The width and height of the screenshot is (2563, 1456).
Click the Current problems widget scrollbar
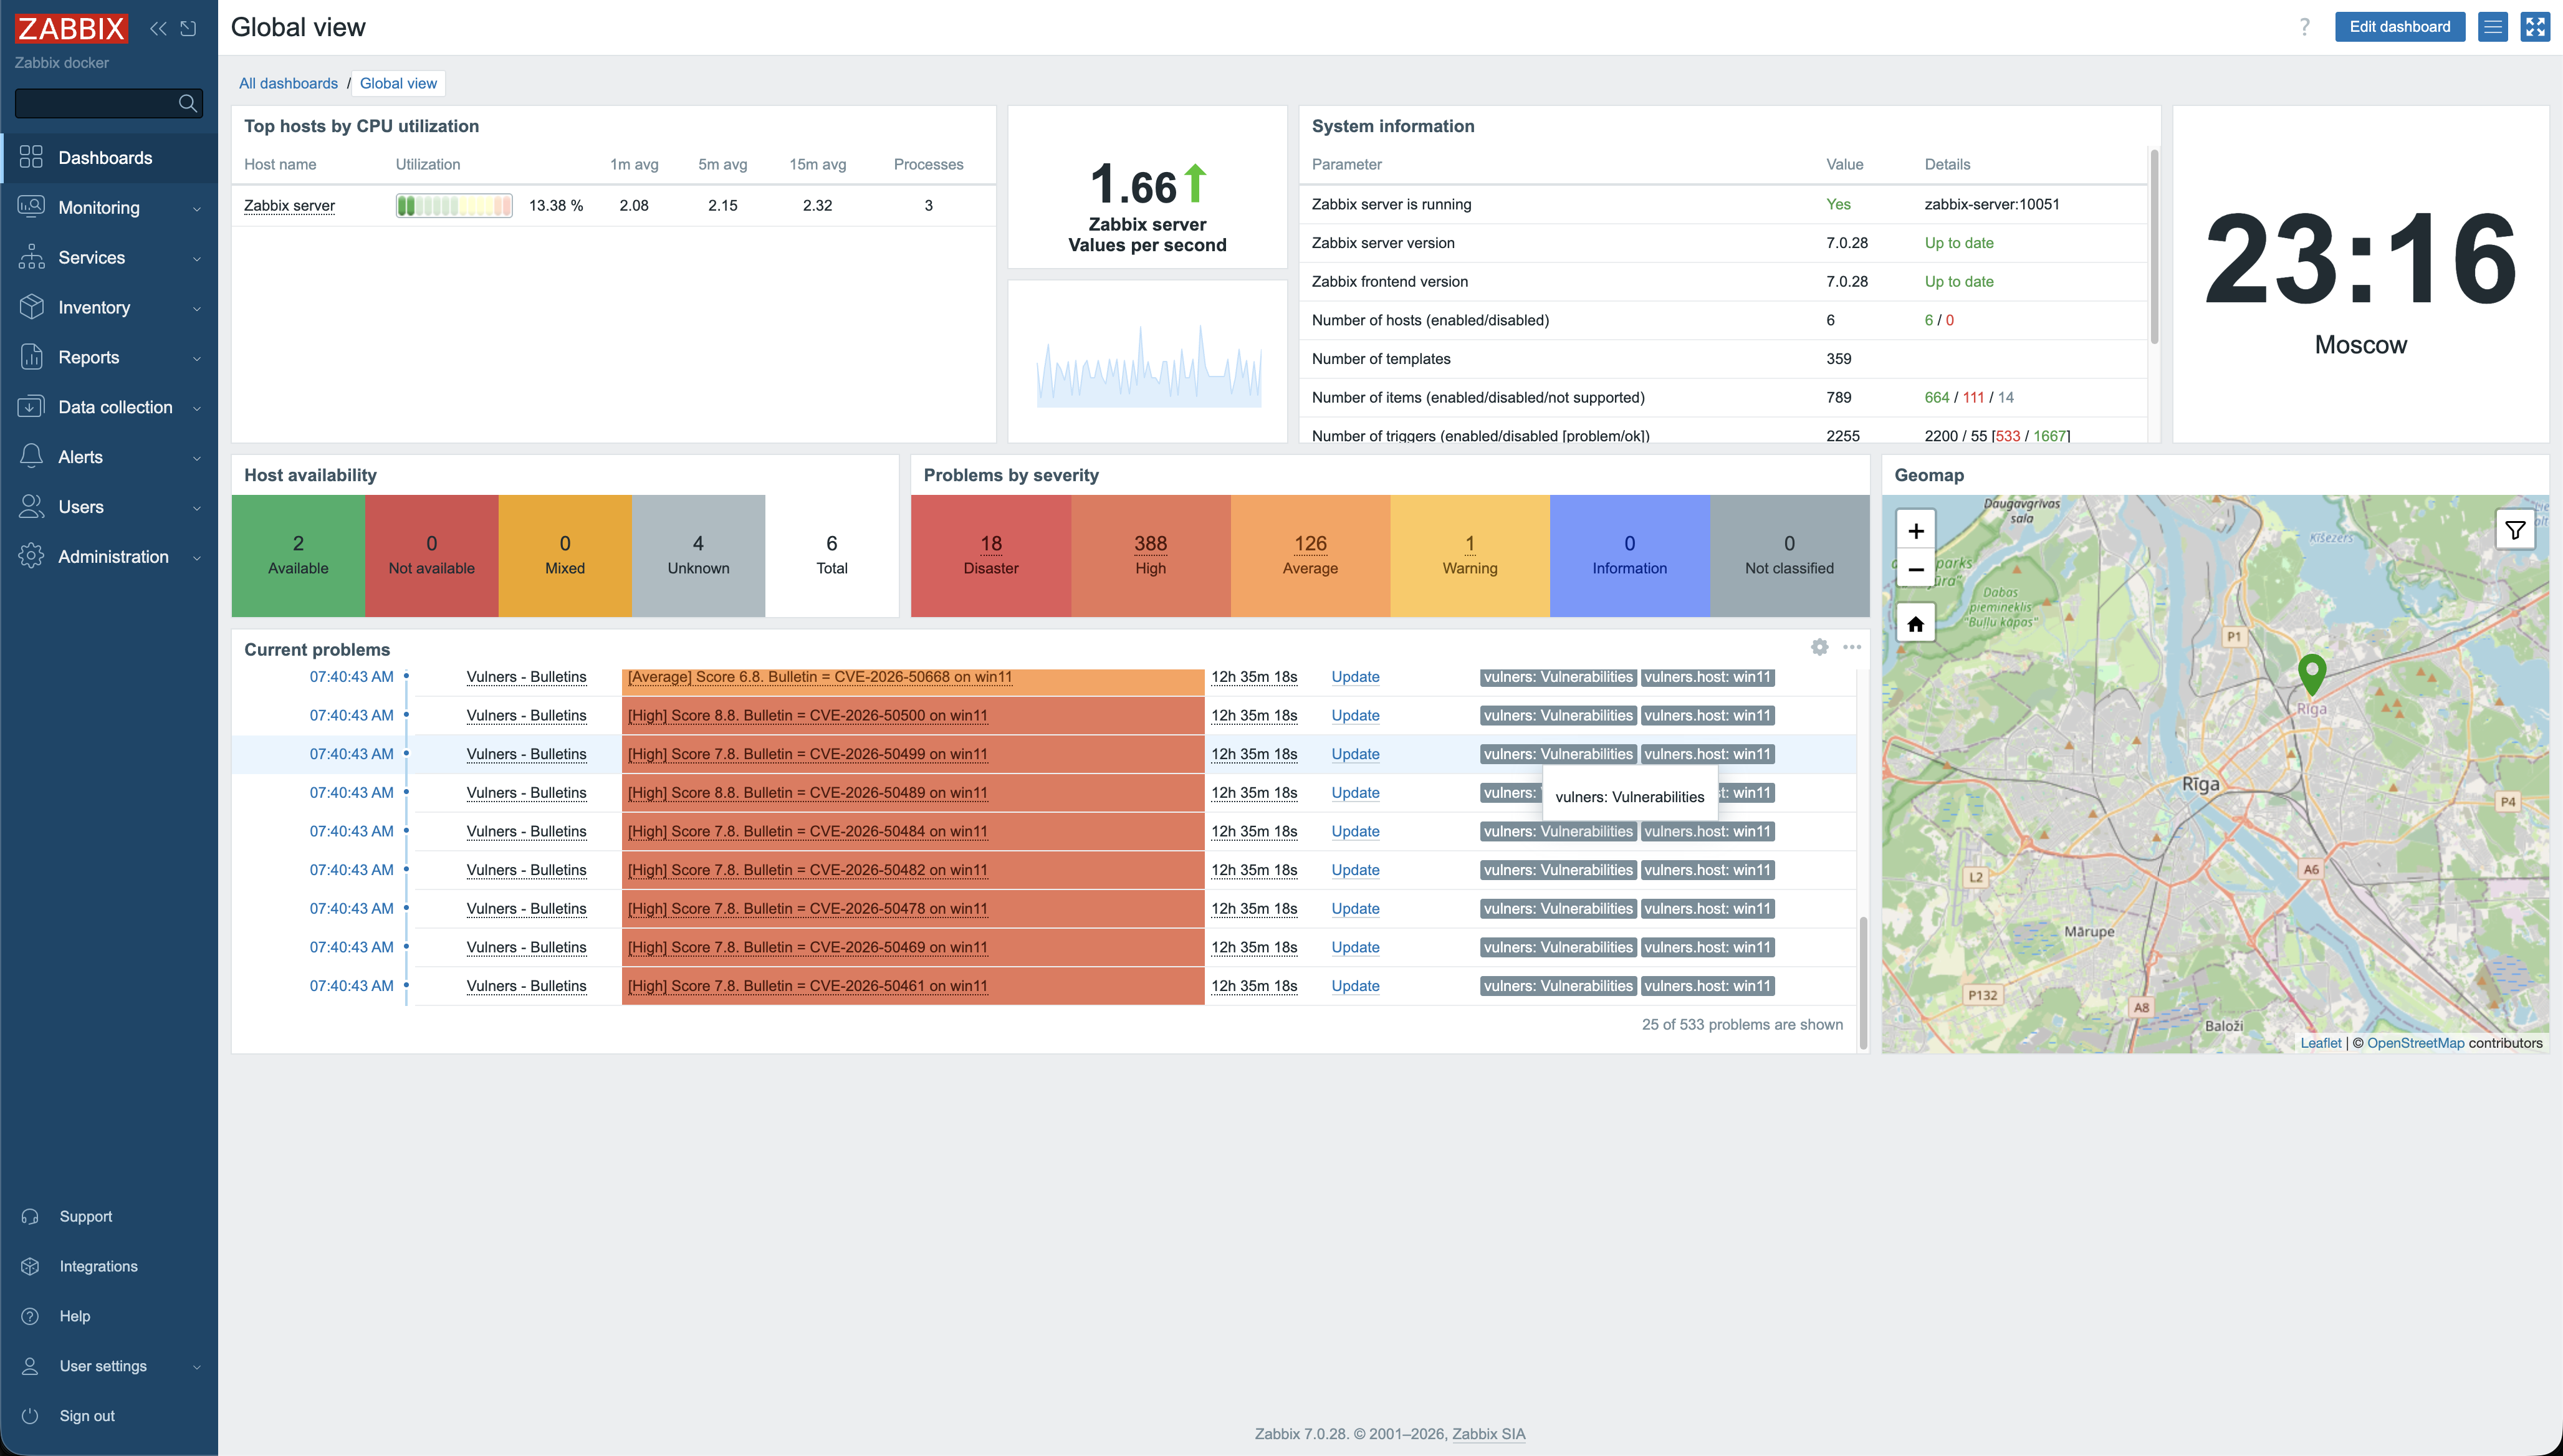tap(1863, 982)
